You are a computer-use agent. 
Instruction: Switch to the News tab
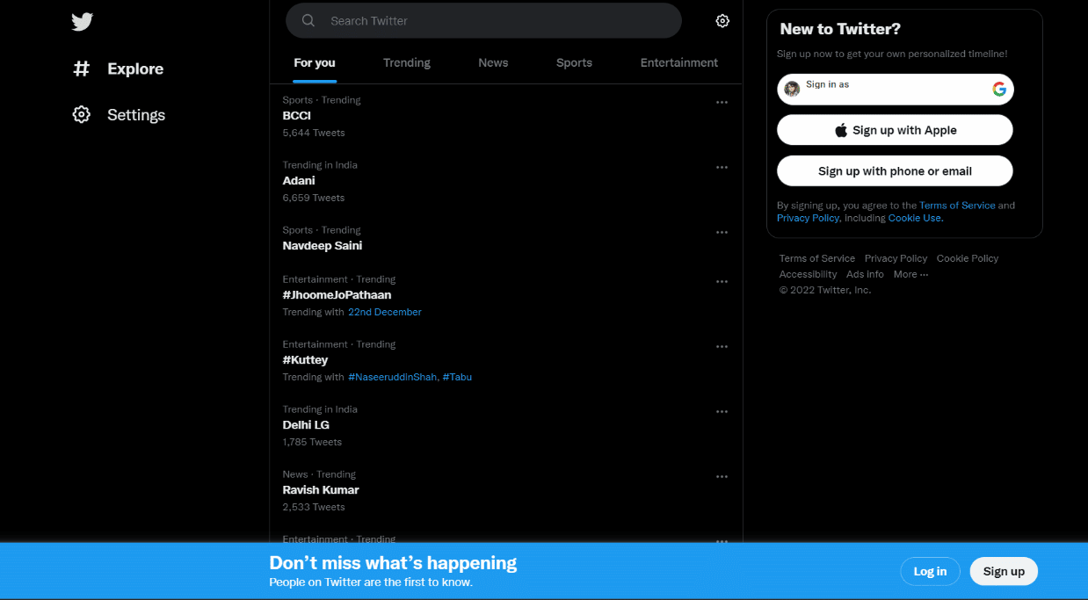coord(493,62)
